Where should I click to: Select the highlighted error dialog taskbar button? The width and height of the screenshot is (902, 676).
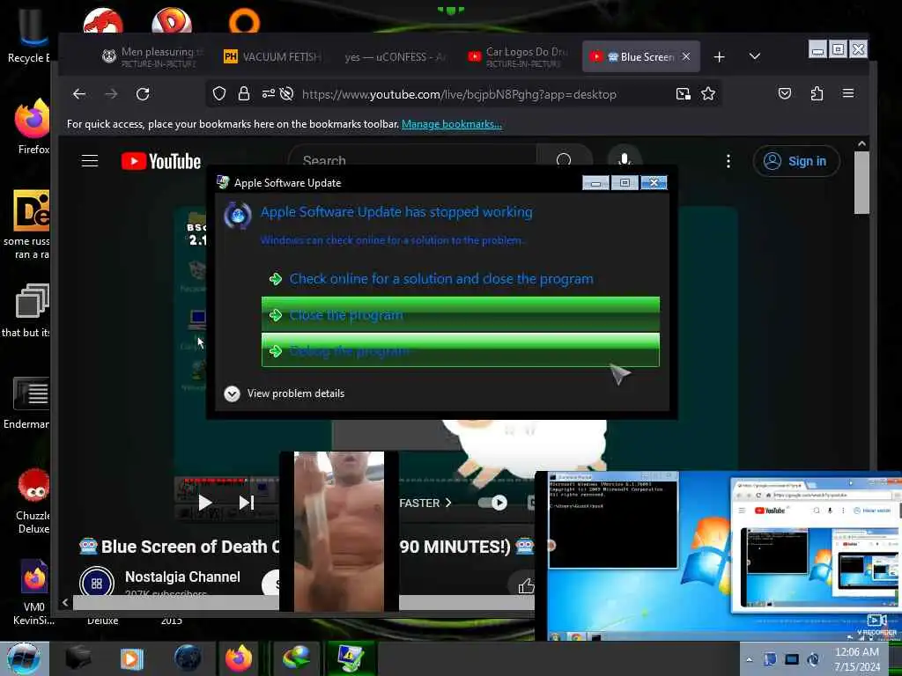click(351, 658)
